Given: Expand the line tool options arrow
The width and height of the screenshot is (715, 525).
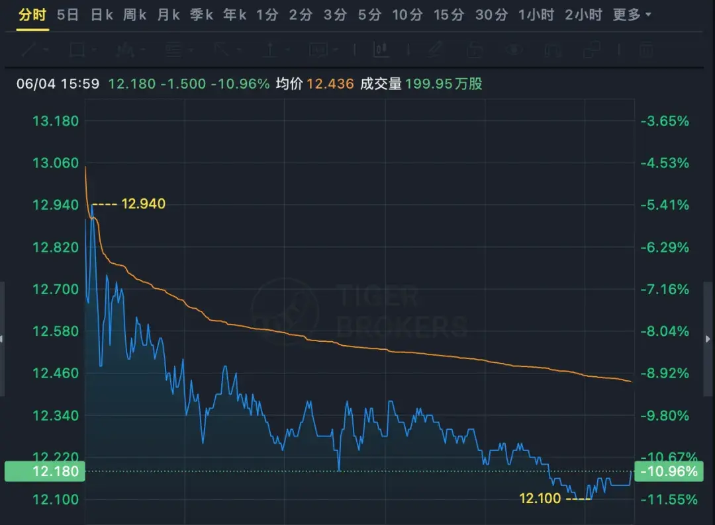Looking at the screenshot, I should pos(44,51).
